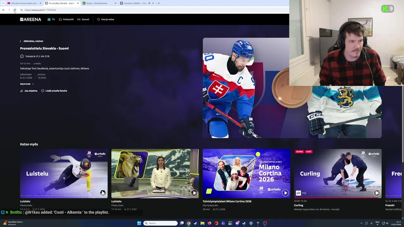The width and height of the screenshot is (404, 227).
Task: Click the browser forward arrow
Action: tap(9, 10)
